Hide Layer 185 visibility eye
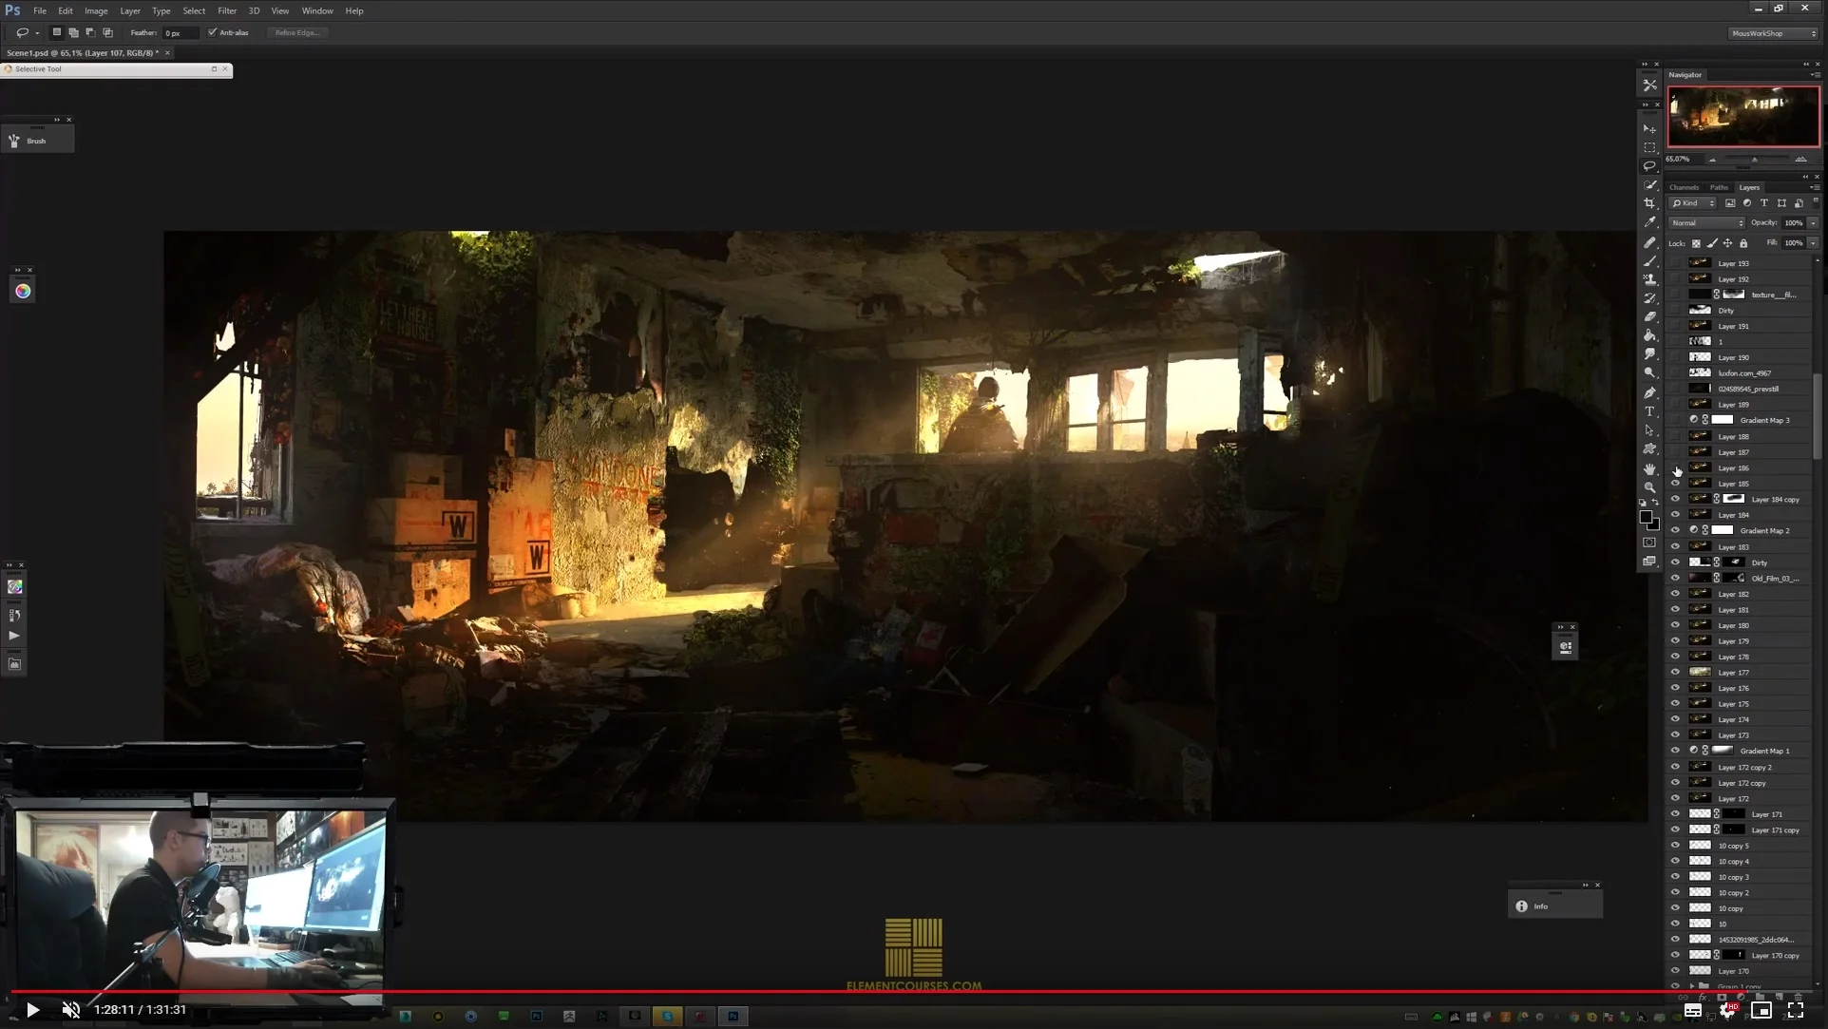Screen dimensions: 1828x1029 1675,484
